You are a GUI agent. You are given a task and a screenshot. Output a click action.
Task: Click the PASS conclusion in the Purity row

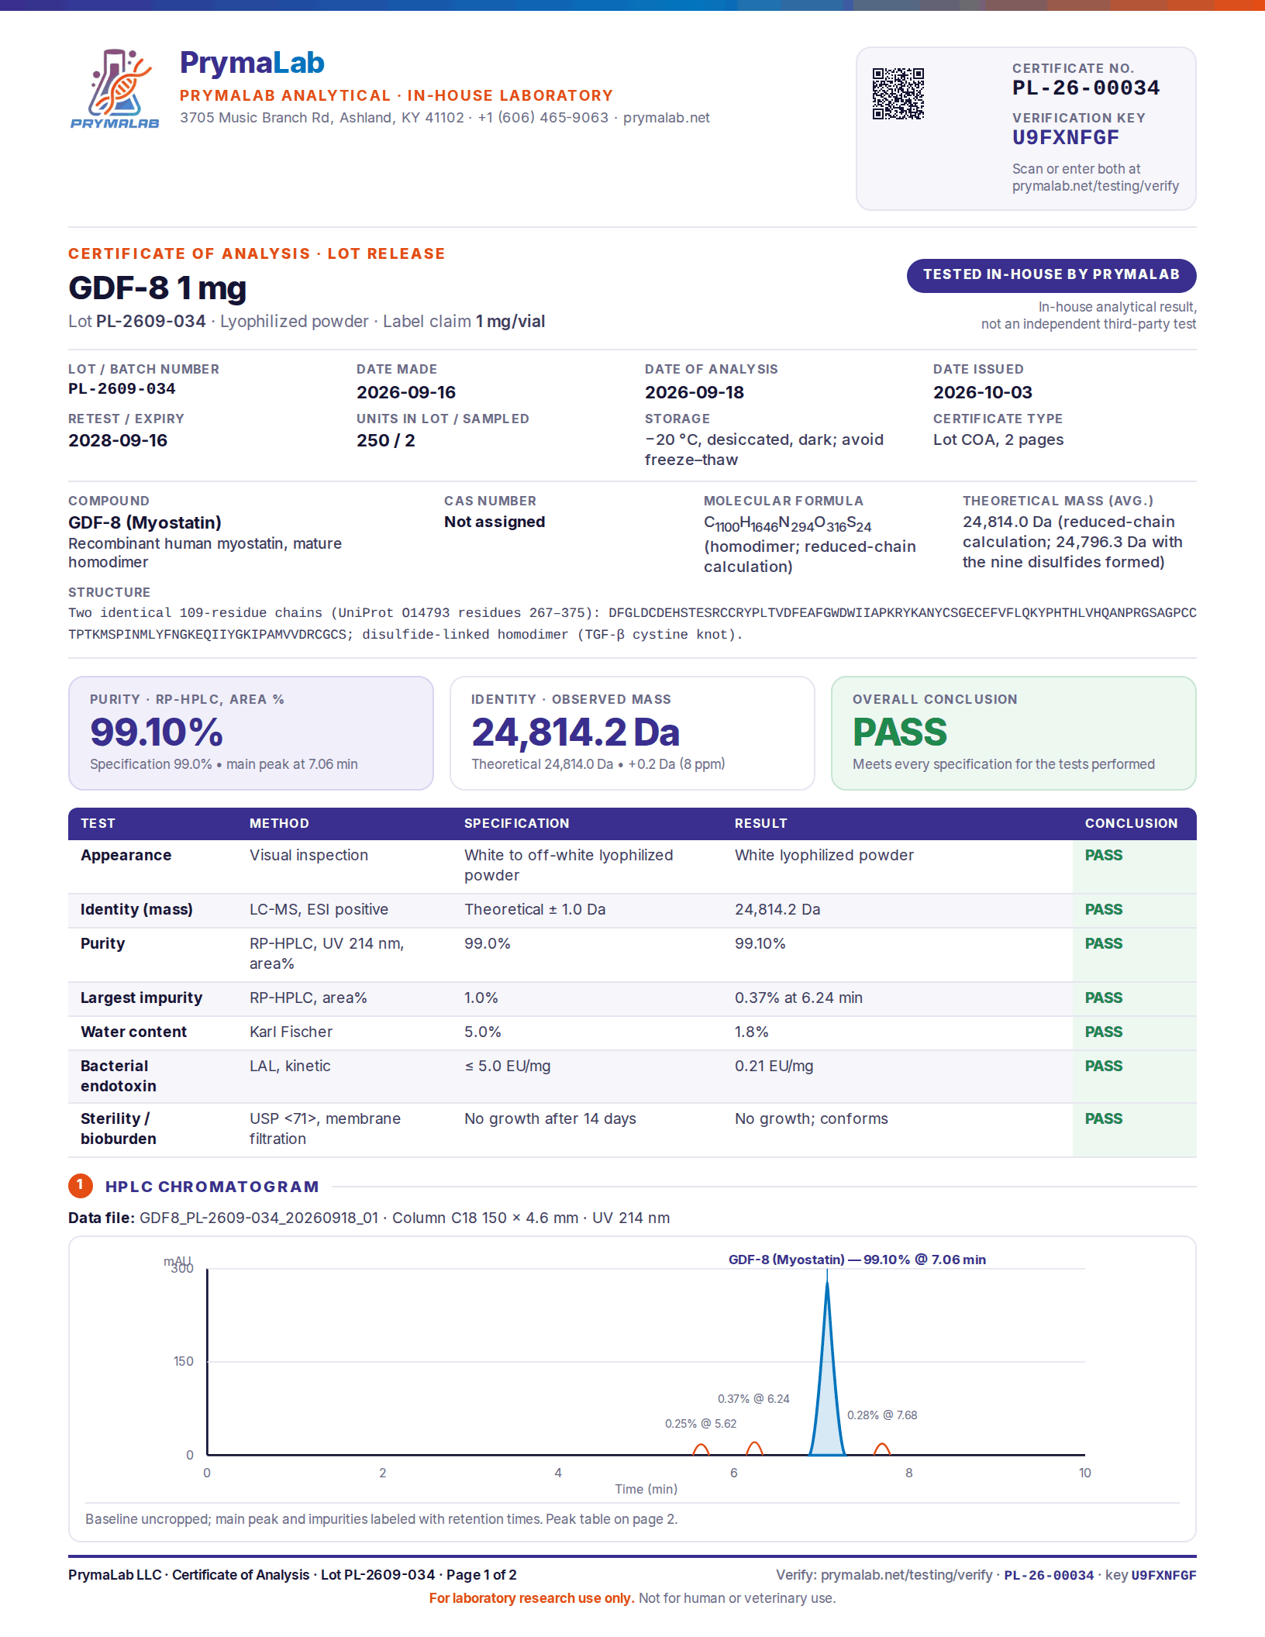pos(1104,943)
